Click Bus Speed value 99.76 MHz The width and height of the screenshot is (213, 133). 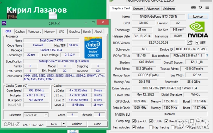click(36, 100)
